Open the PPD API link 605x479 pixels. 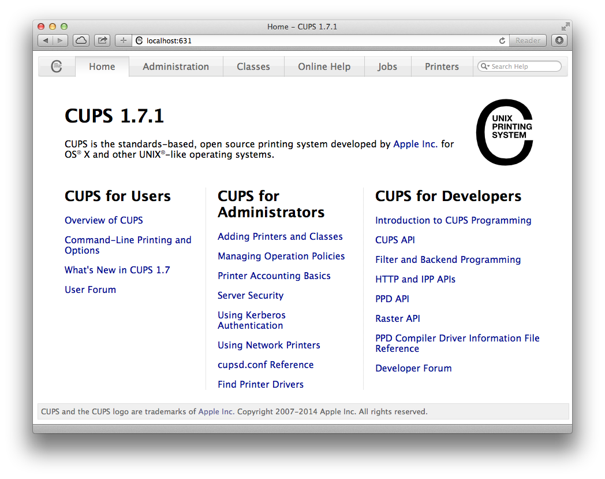(x=392, y=299)
